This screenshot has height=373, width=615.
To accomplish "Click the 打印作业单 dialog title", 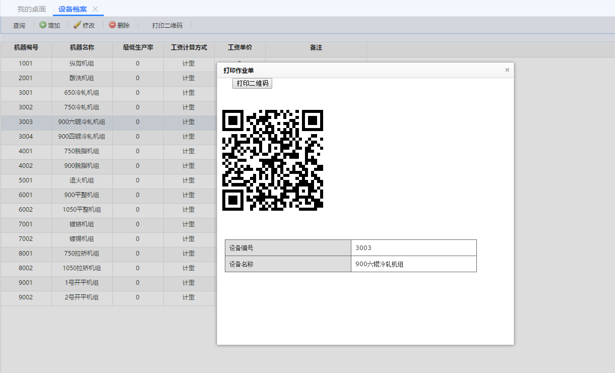I will pos(239,70).
